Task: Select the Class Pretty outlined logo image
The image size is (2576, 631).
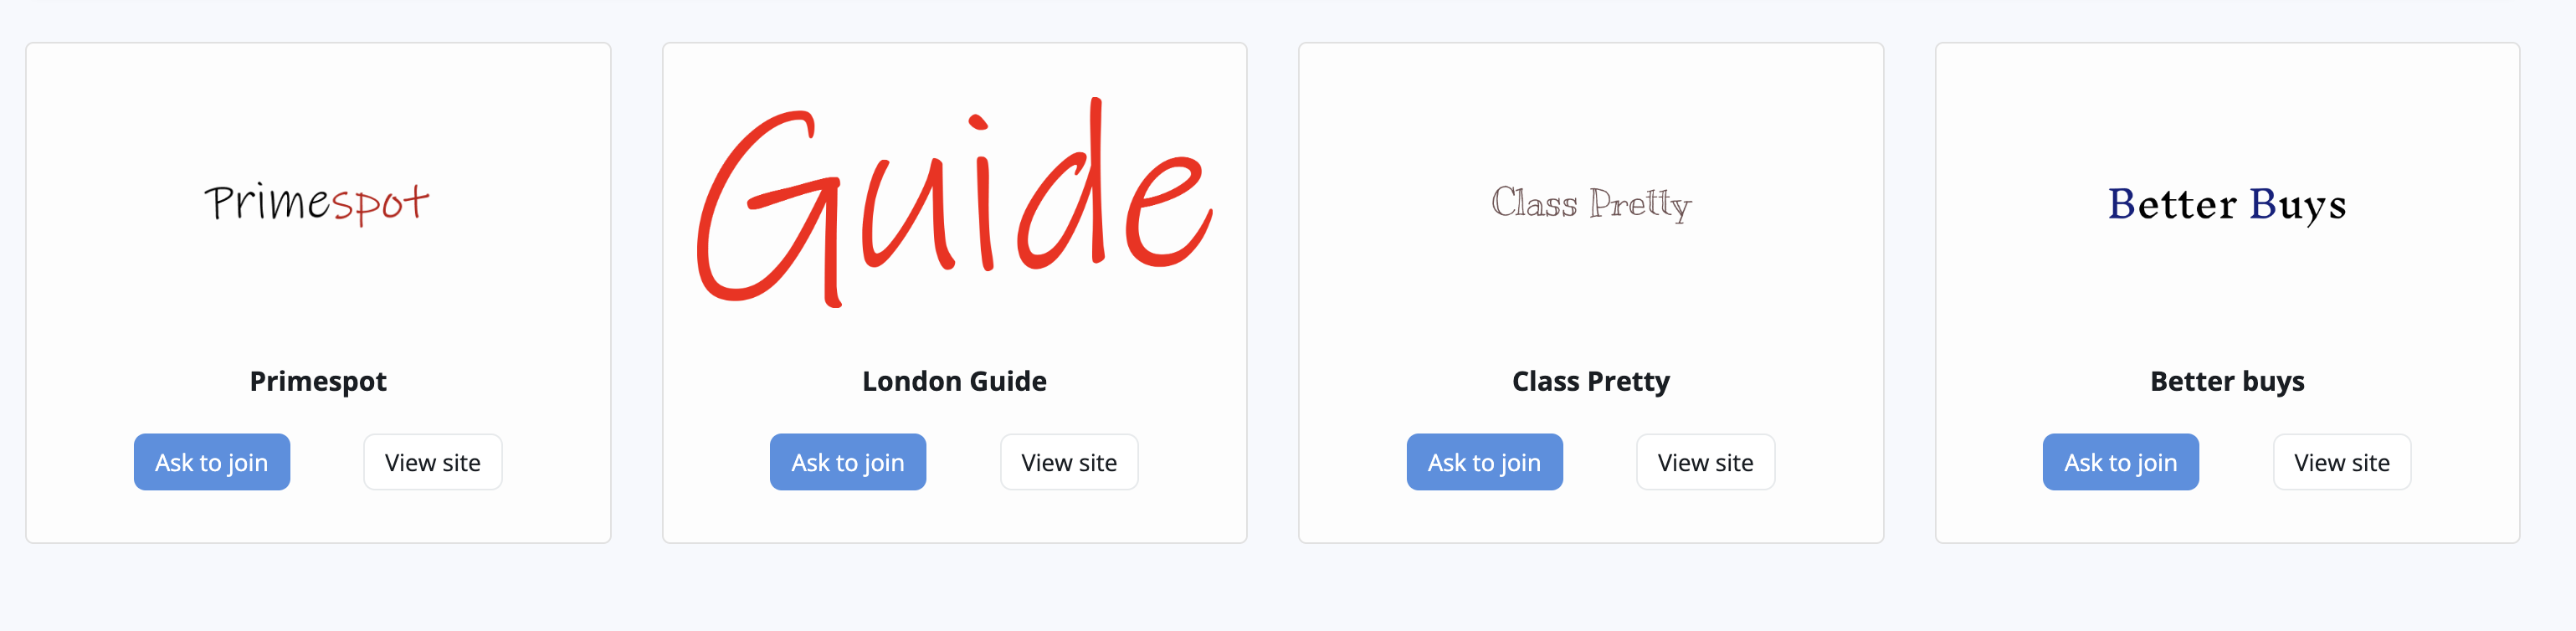Action: pos(1590,203)
